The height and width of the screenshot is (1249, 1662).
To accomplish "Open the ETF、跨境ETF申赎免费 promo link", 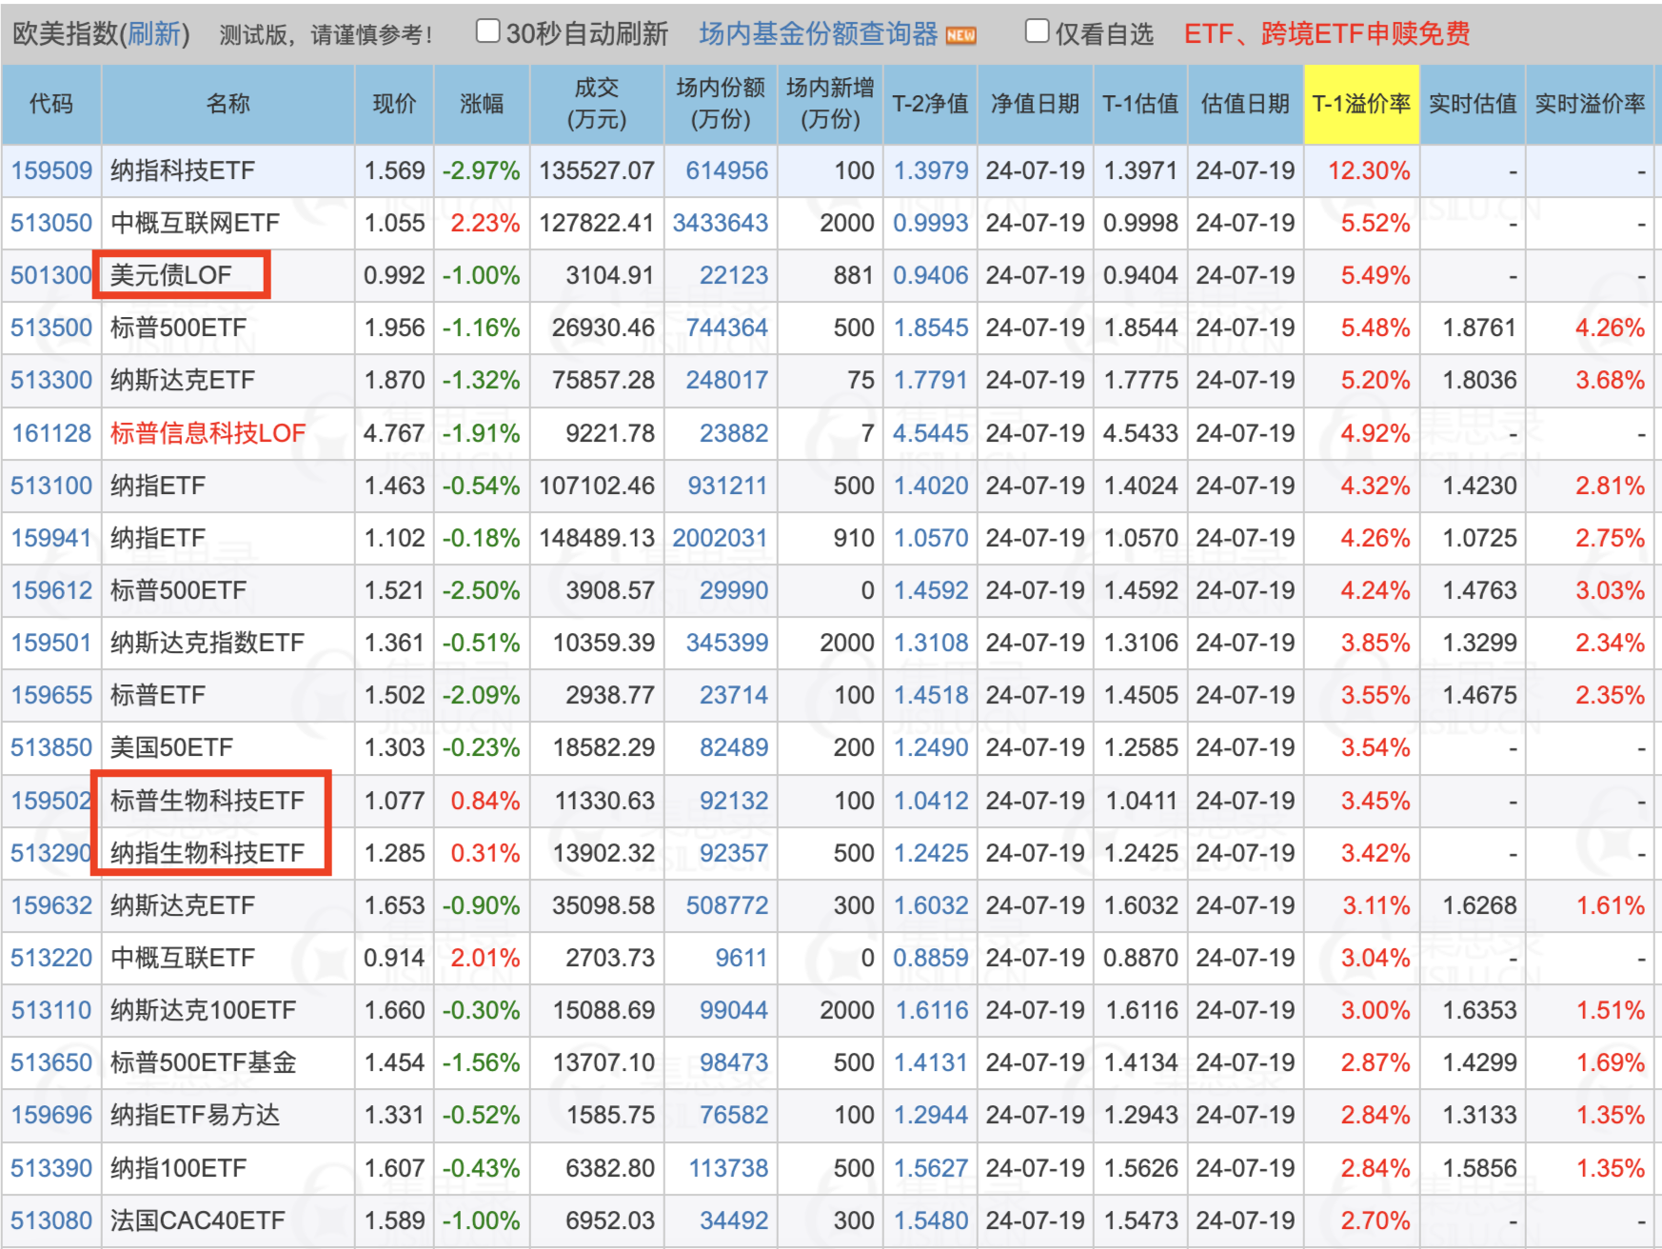I will point(1326,34).
